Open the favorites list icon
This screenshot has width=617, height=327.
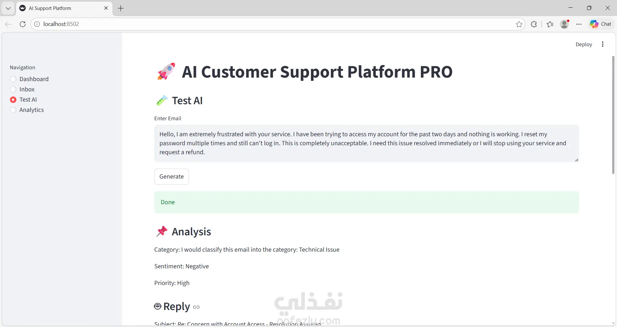pyautogui.click(x=550, y=24)
